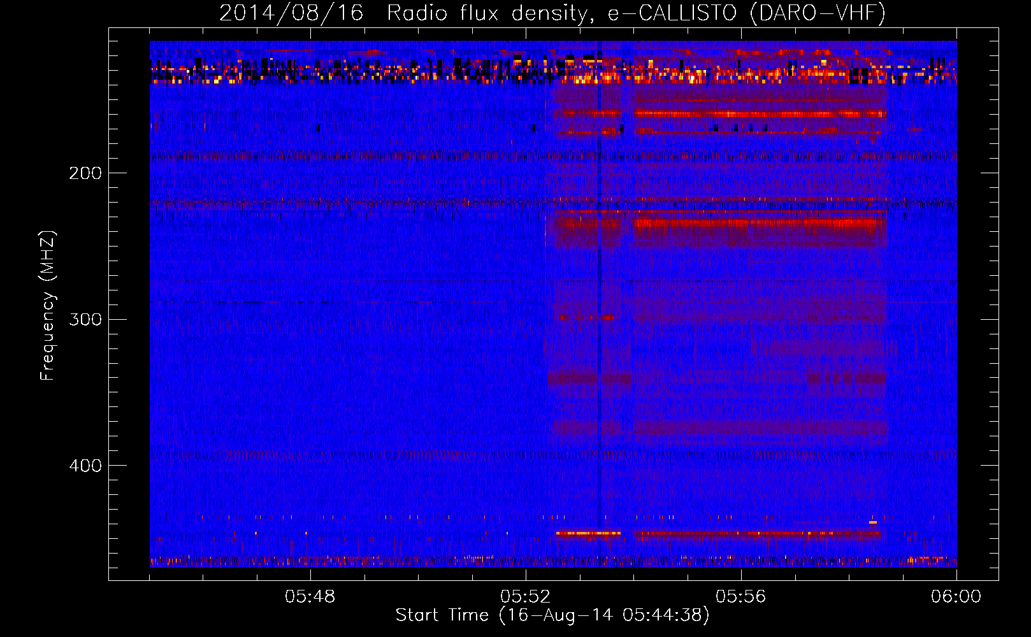Viewport: 1031px width, 637px height.
Task: Click the 06:00 time tick label
Action: coord(956,597)
